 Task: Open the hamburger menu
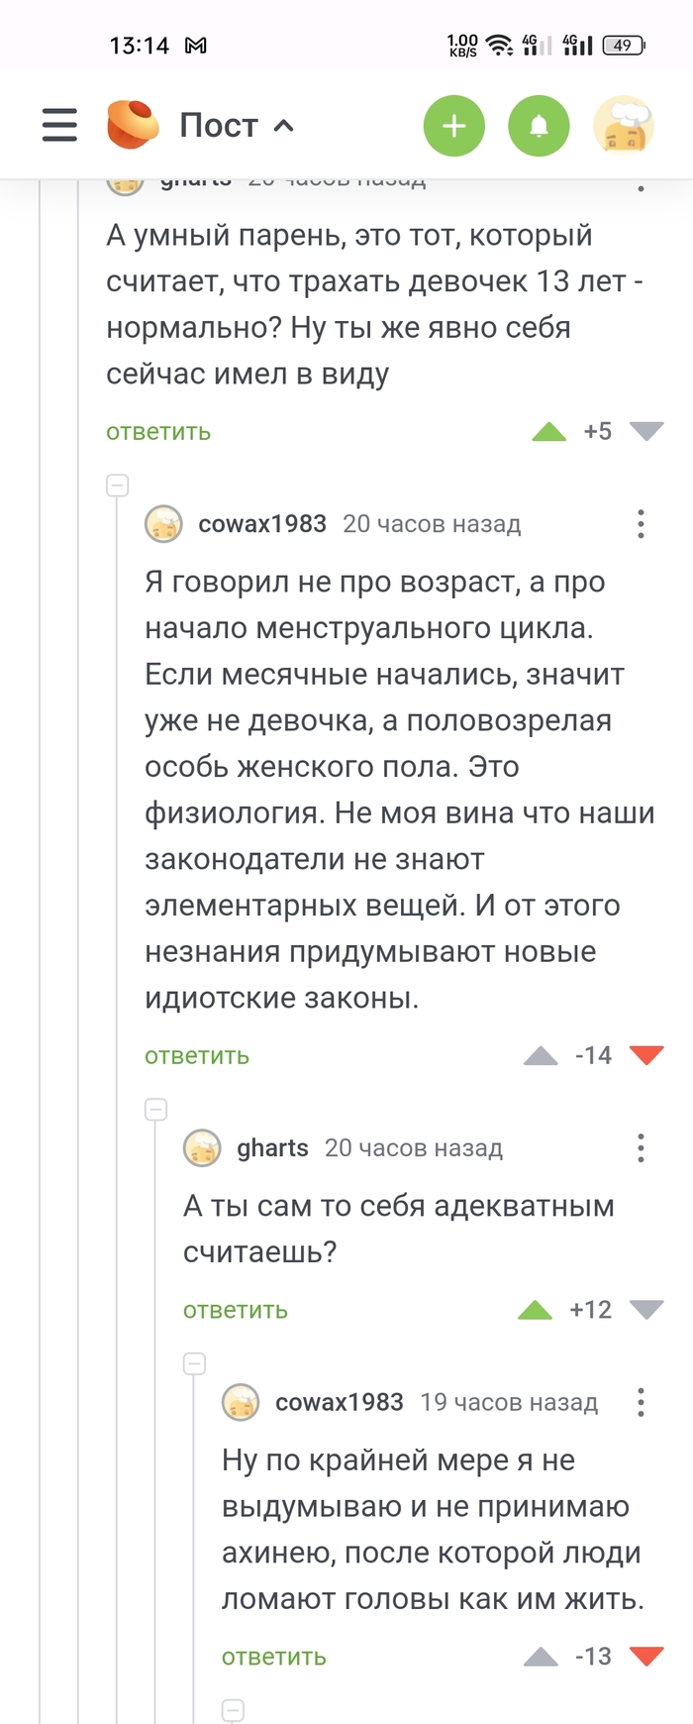(59, 126)
